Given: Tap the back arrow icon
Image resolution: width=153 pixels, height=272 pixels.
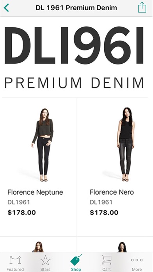Looking at the screenshot, I should [6, 8].
